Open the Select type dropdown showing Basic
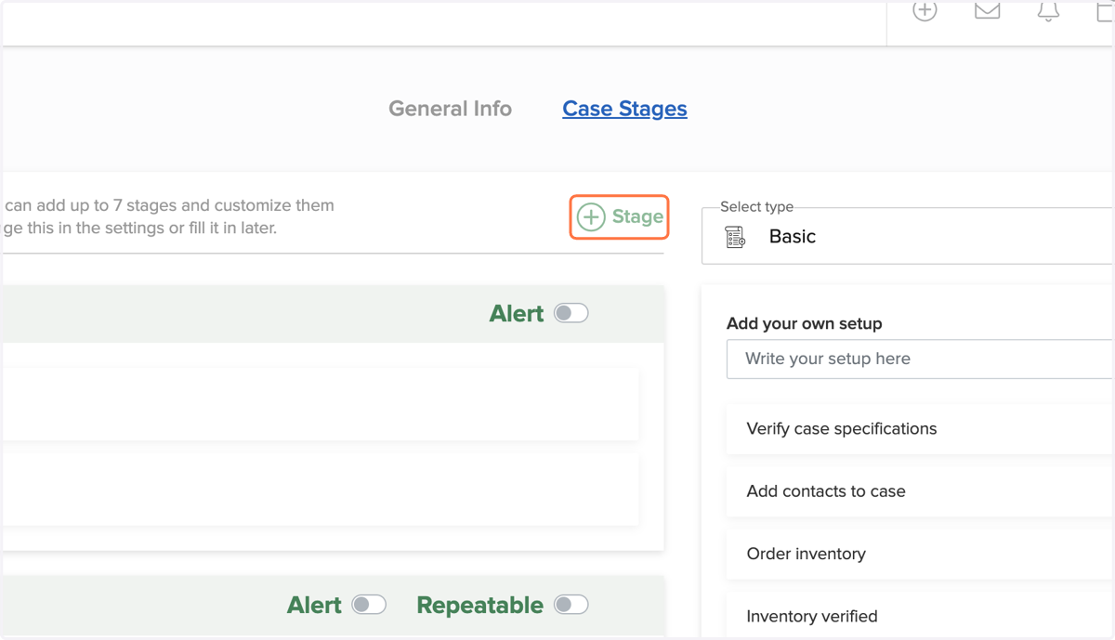 click(908, 236)
